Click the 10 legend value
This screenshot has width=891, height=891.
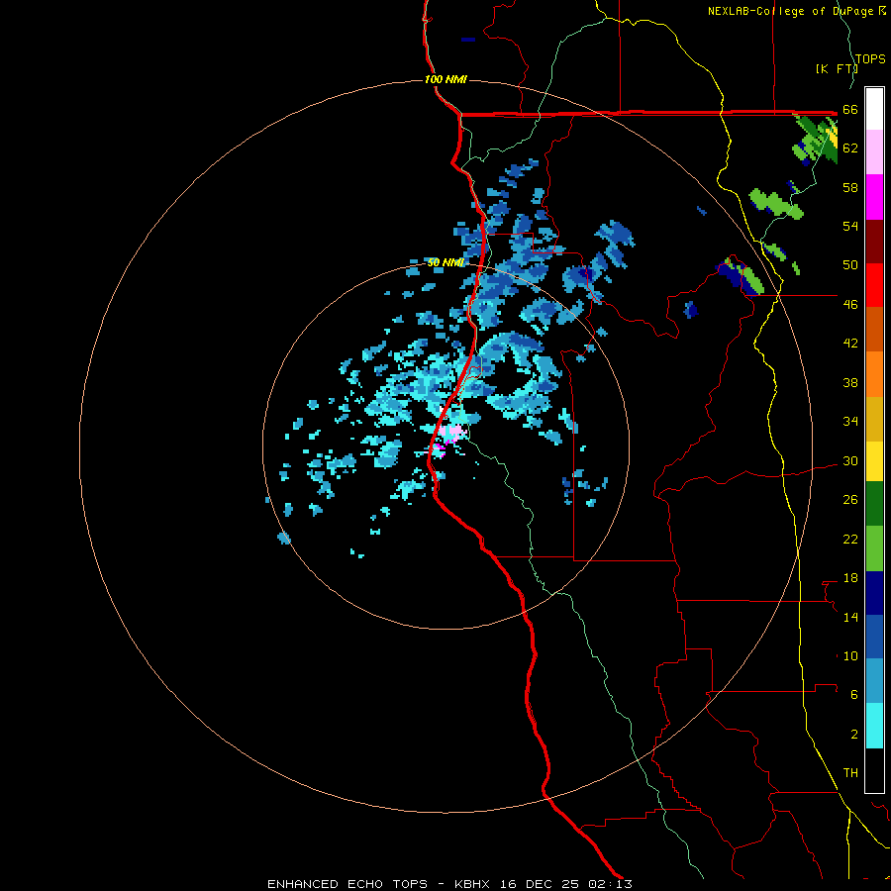(x=850, y=655)
